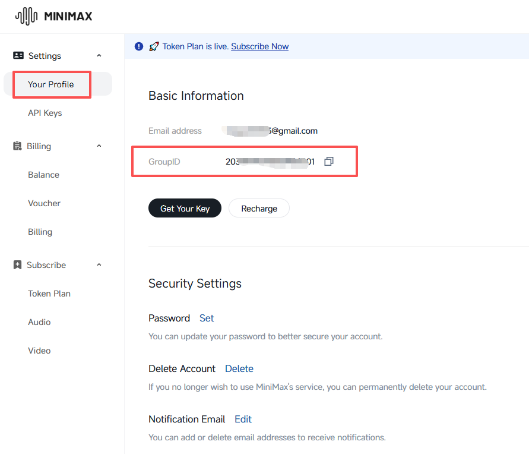Open Your Profile in the sidebar

click(58, 84)
